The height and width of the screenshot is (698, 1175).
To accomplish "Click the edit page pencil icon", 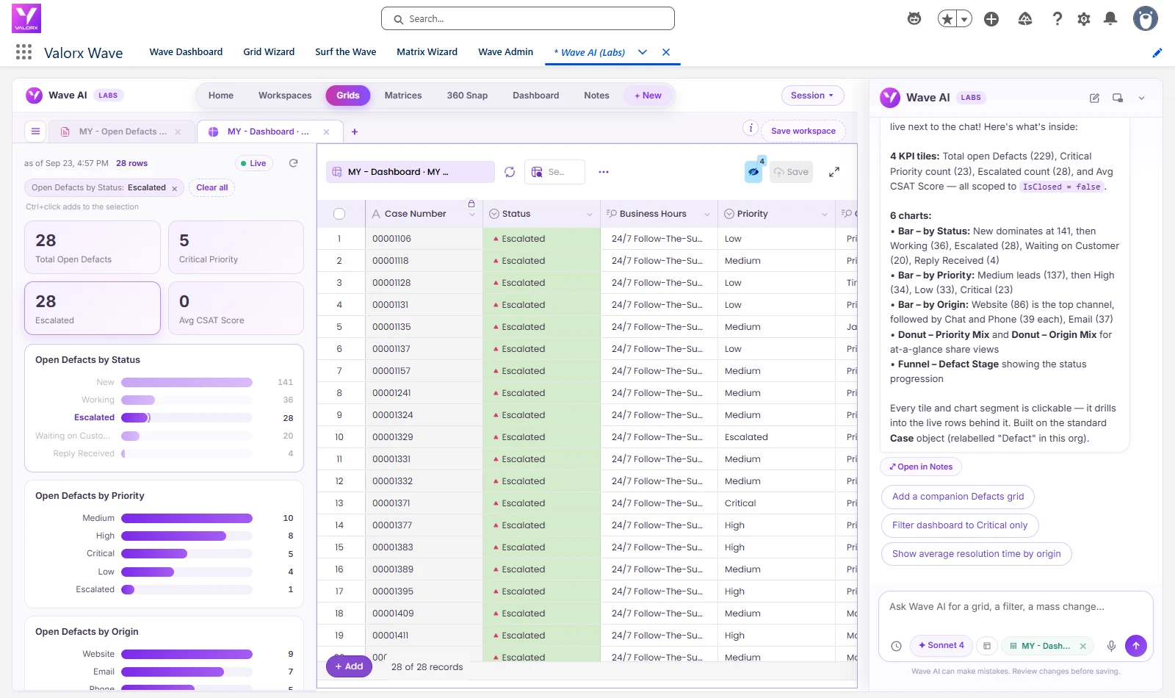I will click(1157, 52).
